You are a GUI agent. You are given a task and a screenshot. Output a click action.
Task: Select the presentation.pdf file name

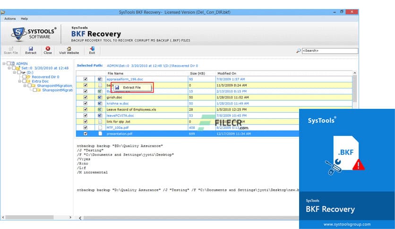pos(120,134)
